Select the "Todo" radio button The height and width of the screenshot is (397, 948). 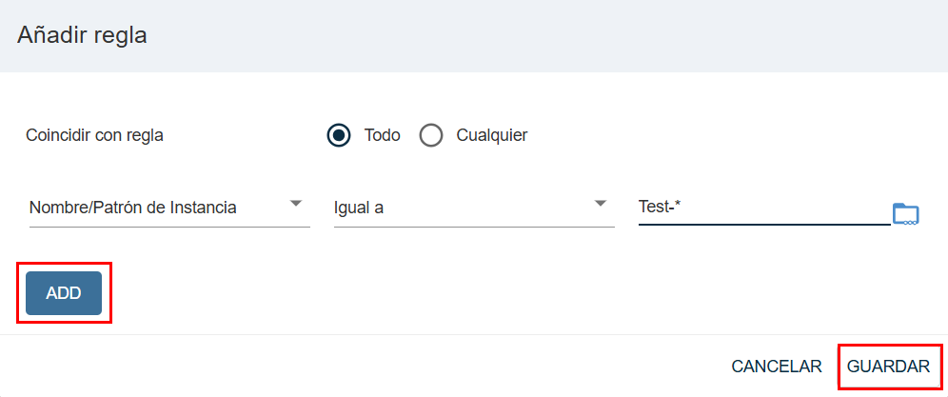[338, 135]
